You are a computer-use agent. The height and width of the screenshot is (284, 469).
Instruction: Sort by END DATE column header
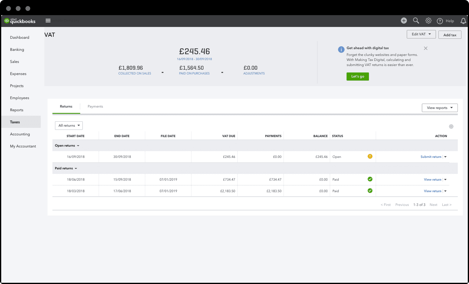point(122,136)
